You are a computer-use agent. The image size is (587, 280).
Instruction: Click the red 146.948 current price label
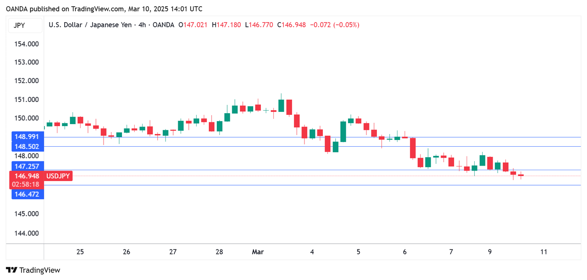click(27, 176)
